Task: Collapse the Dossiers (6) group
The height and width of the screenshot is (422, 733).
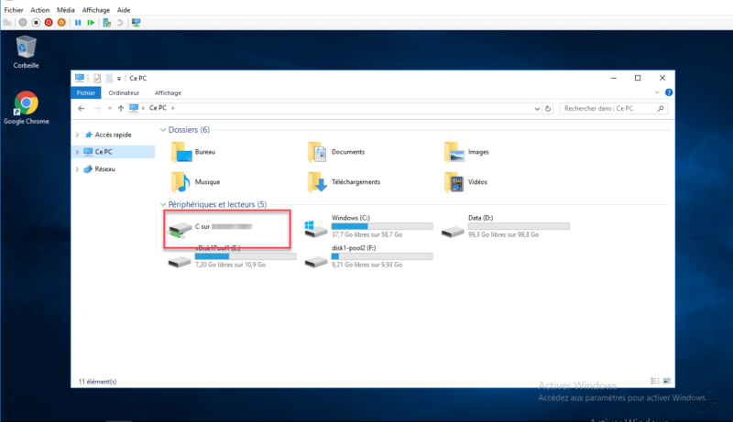Action: pyautogui.click(x=163, y=130)
